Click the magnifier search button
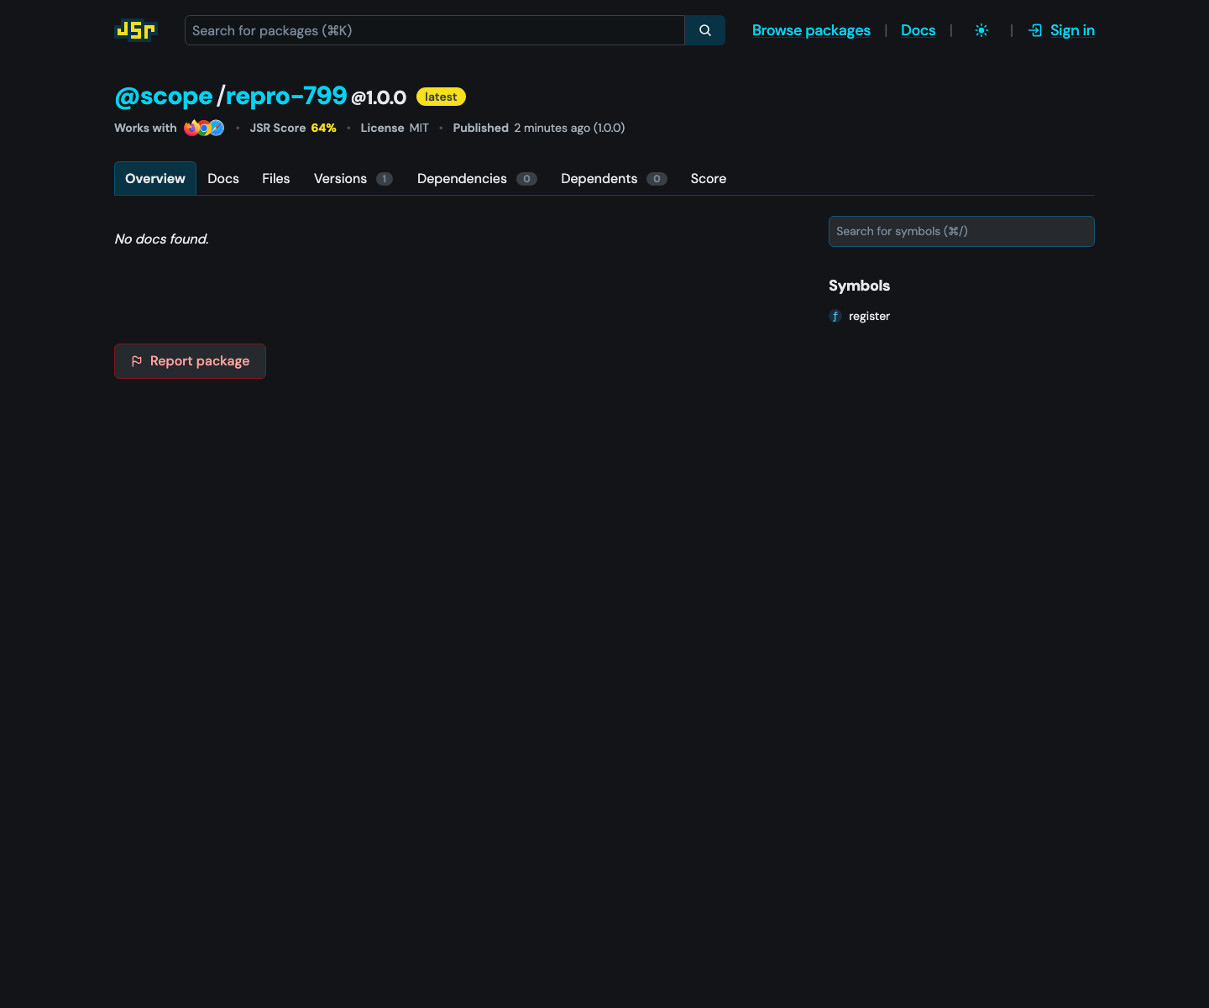Image resolution: width=1209 pixels, height=1008 pixels. tap(705, 30)
